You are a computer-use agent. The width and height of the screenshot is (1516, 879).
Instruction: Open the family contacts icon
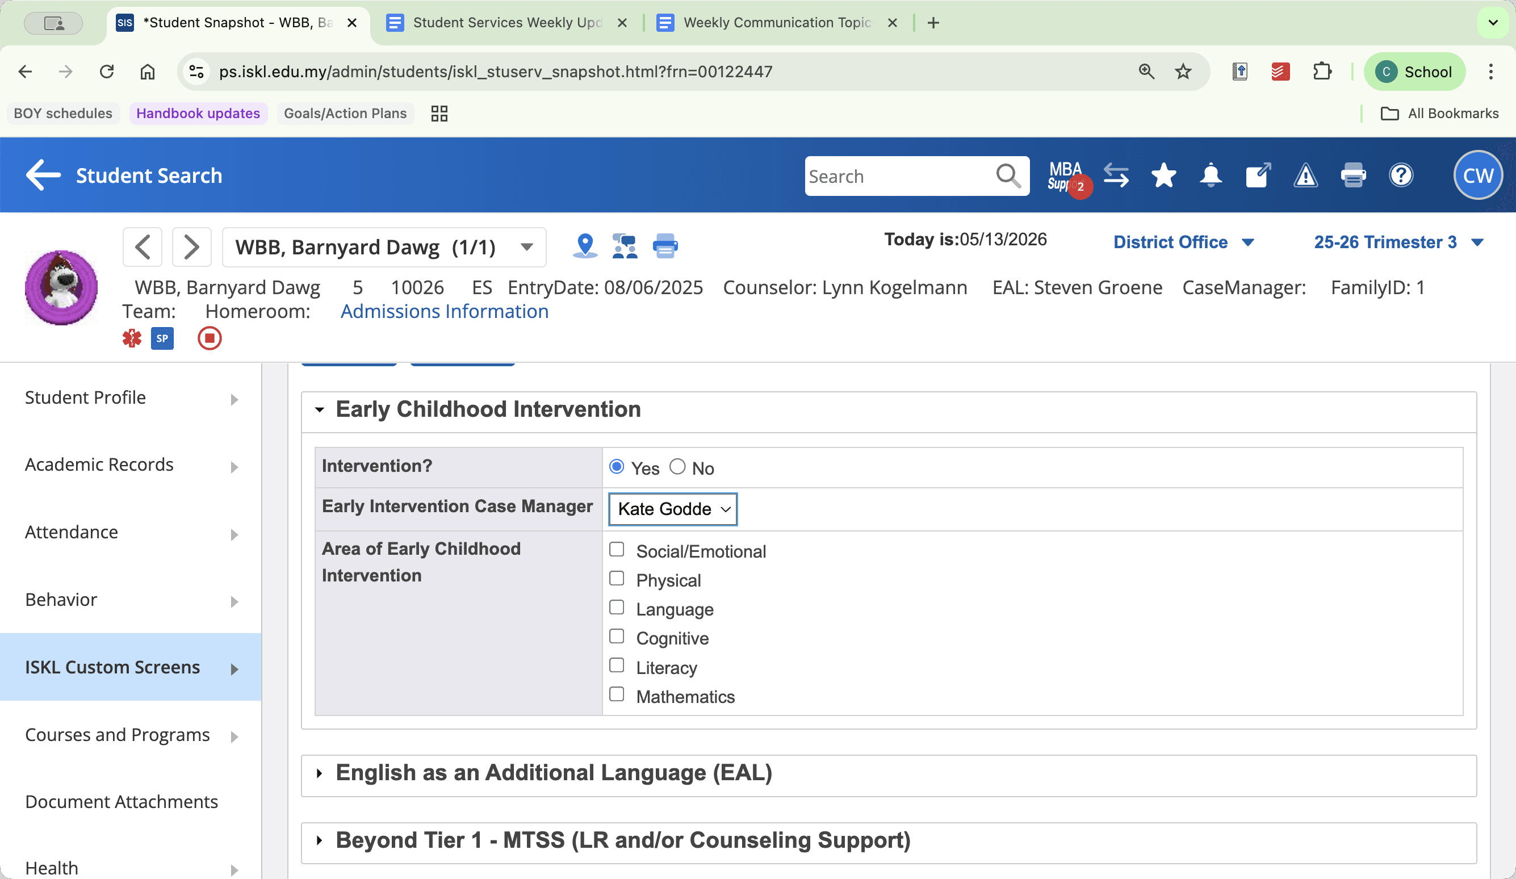point(625,246)
